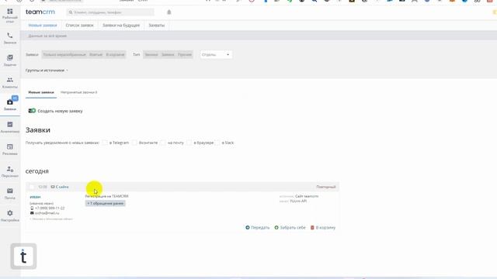This screenshot has height=279, width=497.
Task: Go to the Задачи sidebar section
Action: point(10,60)
